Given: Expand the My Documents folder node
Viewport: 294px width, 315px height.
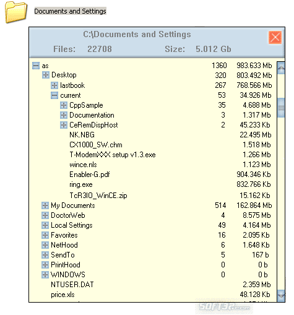Looking at the screenshot, I should click(x=45, y=205).
